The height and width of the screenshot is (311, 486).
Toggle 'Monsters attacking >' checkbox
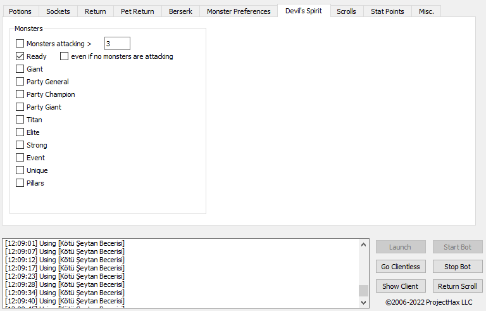pos(20,44)
